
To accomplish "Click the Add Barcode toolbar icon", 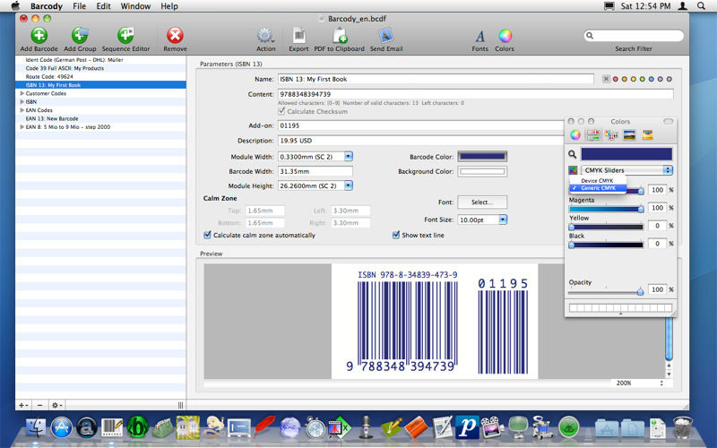I will tap(39, 36).
